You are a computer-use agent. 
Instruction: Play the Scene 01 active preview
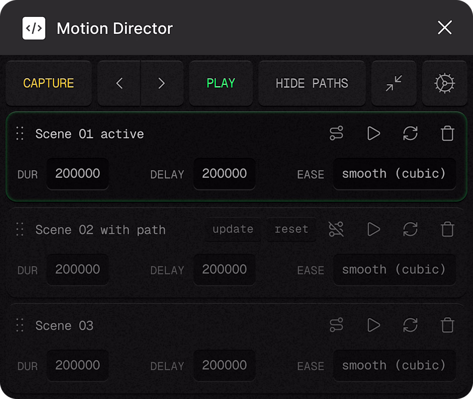point(373,134)
